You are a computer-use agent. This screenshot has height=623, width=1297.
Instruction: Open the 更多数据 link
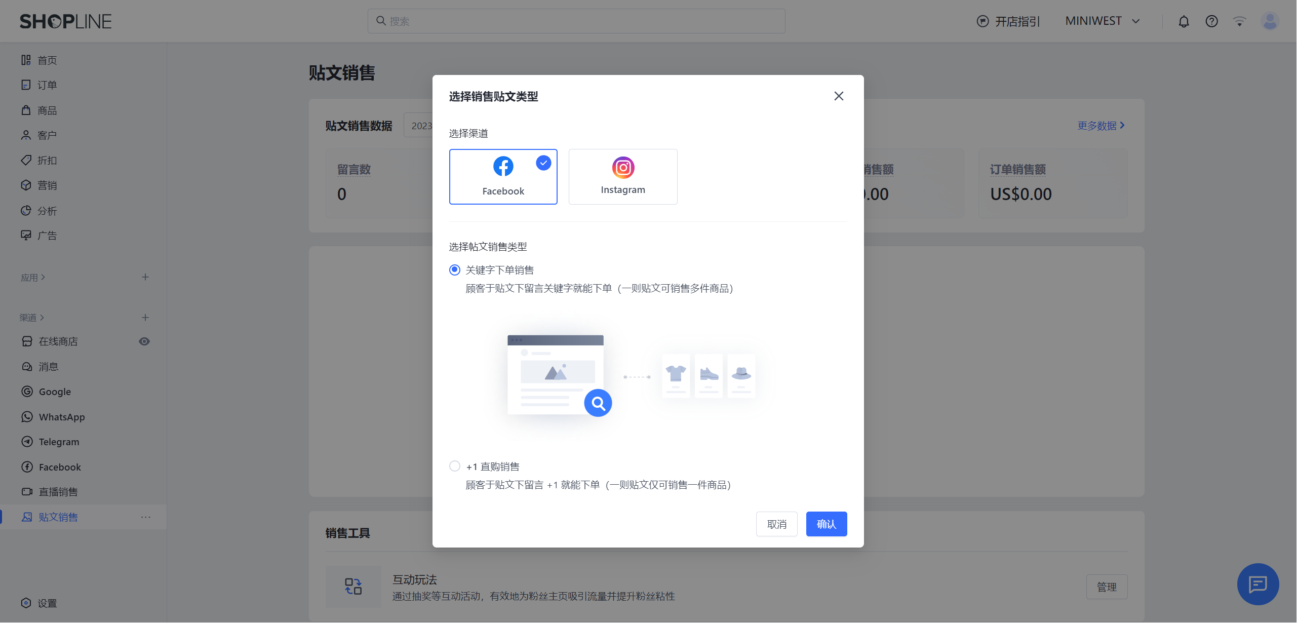1101,126
